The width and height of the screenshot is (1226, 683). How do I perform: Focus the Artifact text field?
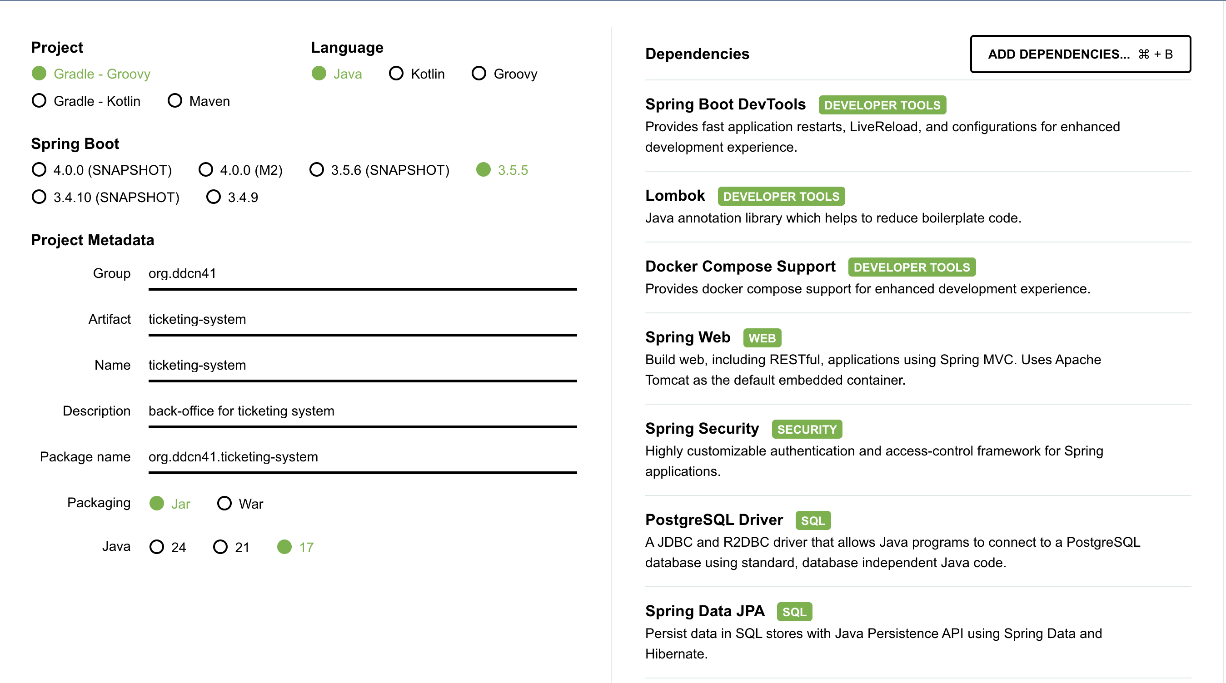tap(362, 319)
